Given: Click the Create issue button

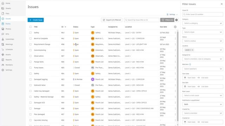Looking at the screenshot, I should (36, 20).
